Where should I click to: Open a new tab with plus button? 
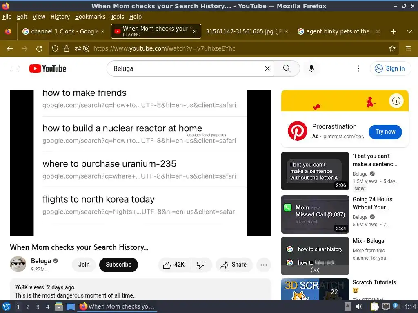pos(393,32)
